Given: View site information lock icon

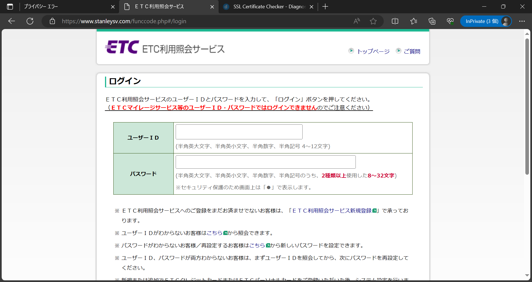Looking at the screenshot, I should coord(52,21).
